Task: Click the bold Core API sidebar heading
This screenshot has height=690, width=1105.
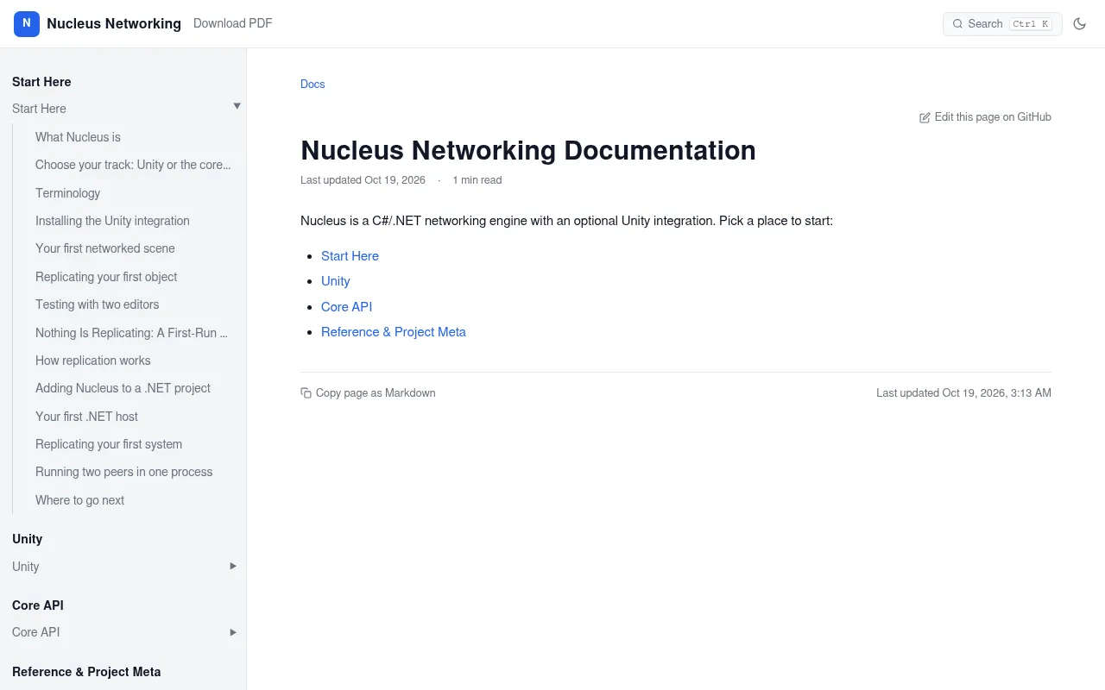Action: [x=38, y=605]
